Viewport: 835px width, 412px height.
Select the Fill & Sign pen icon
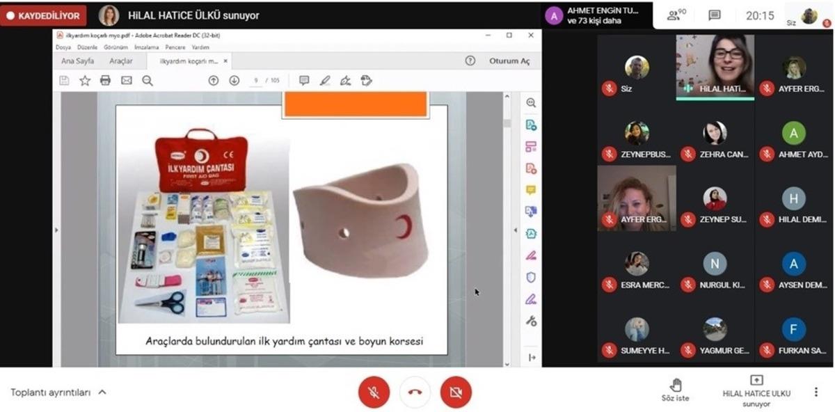(326, 80)
